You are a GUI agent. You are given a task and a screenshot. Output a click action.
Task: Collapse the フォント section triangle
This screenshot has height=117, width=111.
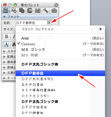pyautogui.click(x=4, y=17)
